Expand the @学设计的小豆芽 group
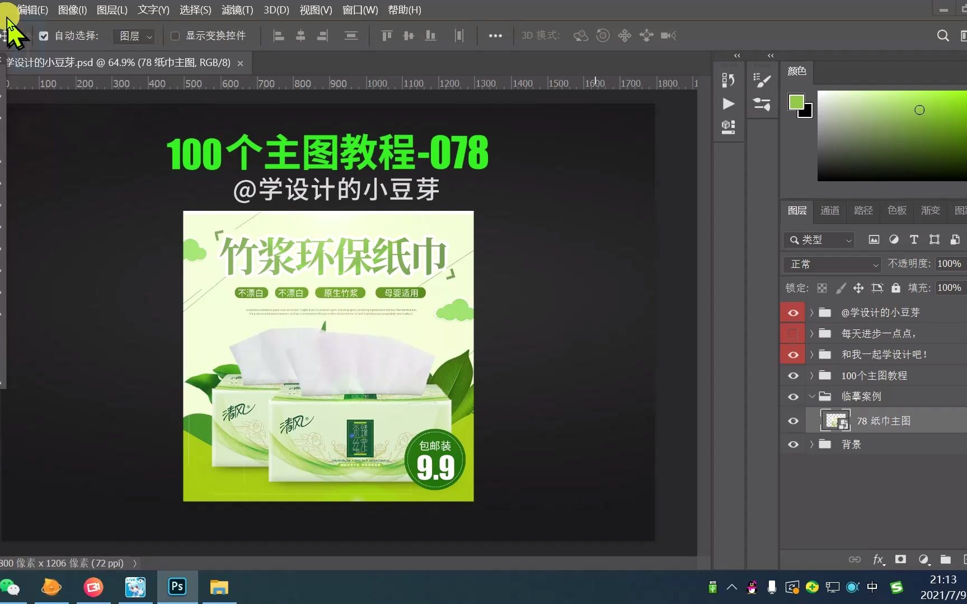 [811, 313]
